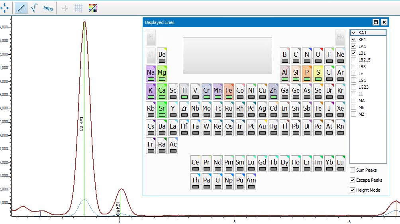
Task: Click the Ca KA1 peak label
Action: [81, 124]
